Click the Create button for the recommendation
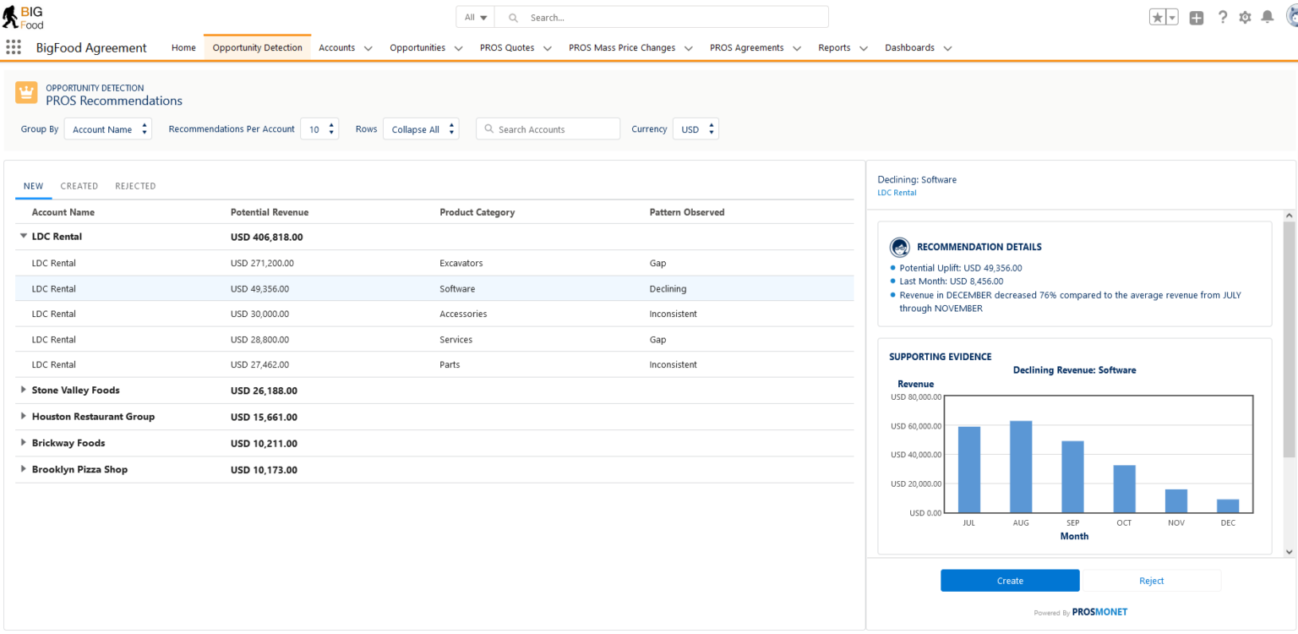 click(x=1010, y=580)
